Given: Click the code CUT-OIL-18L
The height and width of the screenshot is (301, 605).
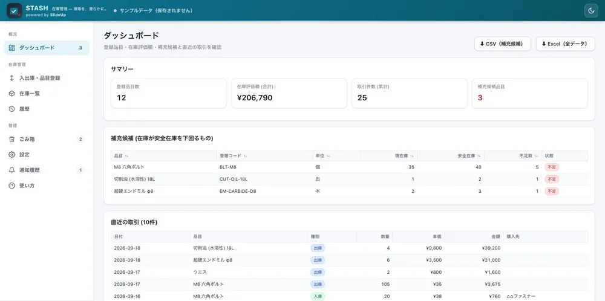Looking at the screenshot, I should (x=234, y=180).
